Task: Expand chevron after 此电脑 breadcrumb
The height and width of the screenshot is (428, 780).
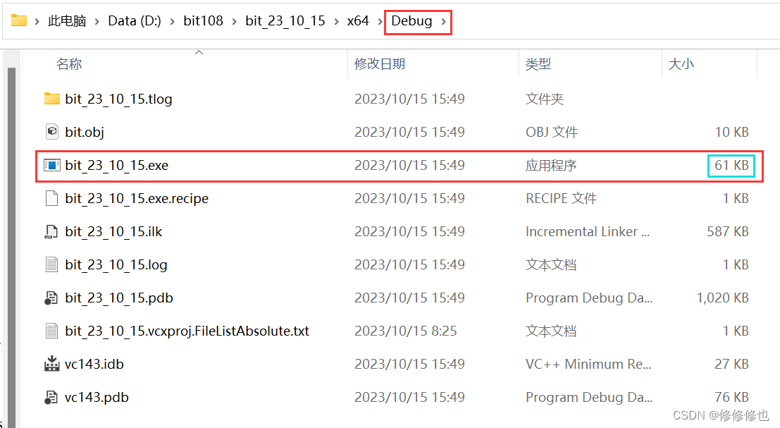Action: [97, 21]
